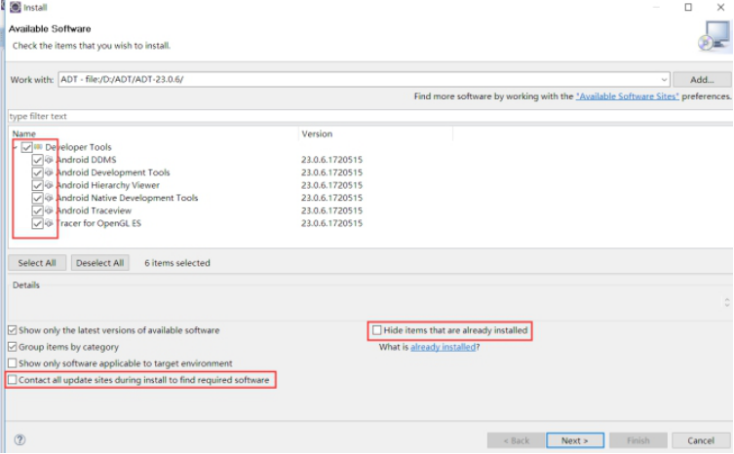This screenshot has width=734, height=454.
Task: Uncheck the Android Hierarchy Viewer checkbox
Action: (x=37, y=185)
